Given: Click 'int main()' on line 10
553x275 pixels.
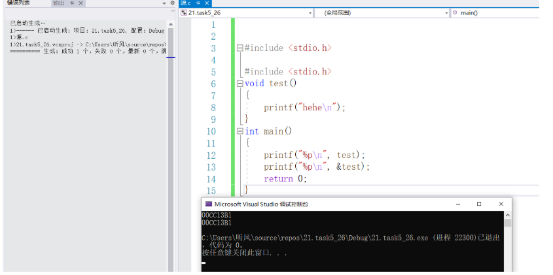Looking at the screenshot, I should tap(268, 131).
